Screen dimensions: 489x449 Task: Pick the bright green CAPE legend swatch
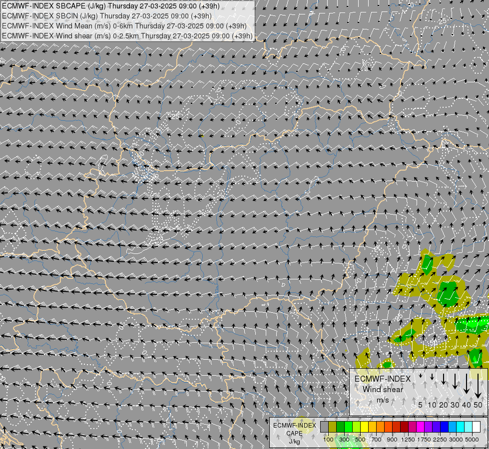tap(348, 427)
